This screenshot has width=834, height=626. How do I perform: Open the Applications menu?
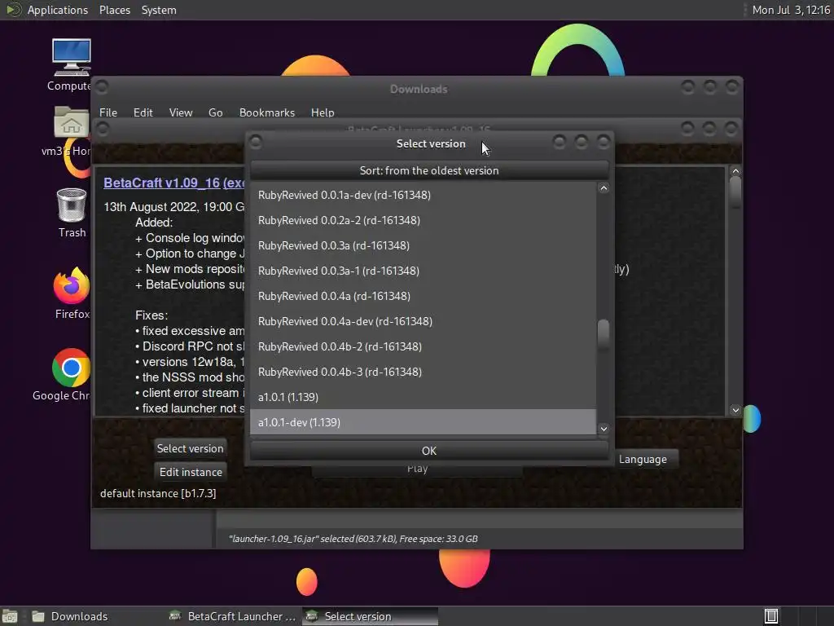click(58, 10)
